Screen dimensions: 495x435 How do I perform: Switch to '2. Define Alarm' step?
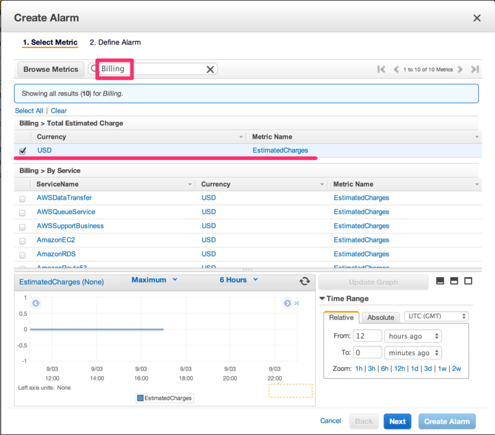[x=115, y=42]
